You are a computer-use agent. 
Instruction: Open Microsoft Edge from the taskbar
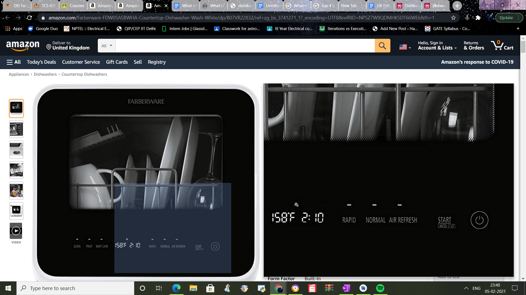point(176,288)
